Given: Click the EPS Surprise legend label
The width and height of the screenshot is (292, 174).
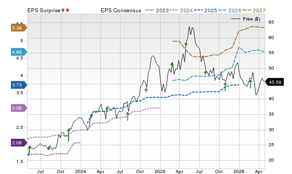Looking at the screenshot, I should (x=44, y=10).
